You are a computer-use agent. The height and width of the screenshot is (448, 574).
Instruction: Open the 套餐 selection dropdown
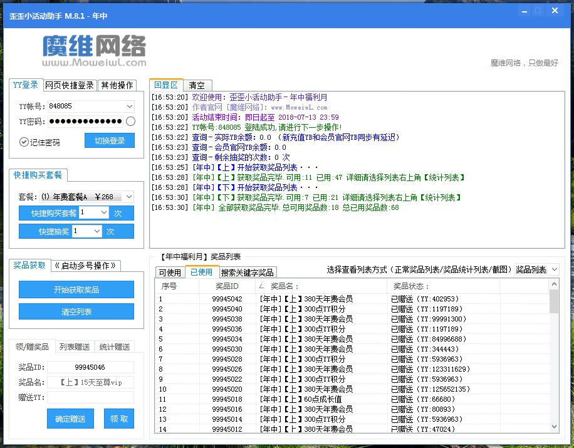click(x=129, y=197)
